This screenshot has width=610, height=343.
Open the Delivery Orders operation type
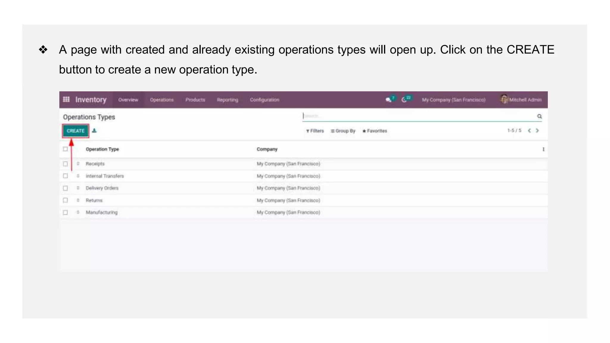pyautogui.click(x=102, y=188)
